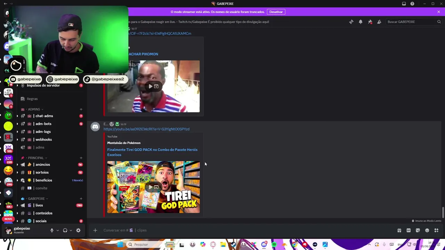Open the youtu.be link above Montalvão embed
The image size is (445, 250).
pos(146,129)
